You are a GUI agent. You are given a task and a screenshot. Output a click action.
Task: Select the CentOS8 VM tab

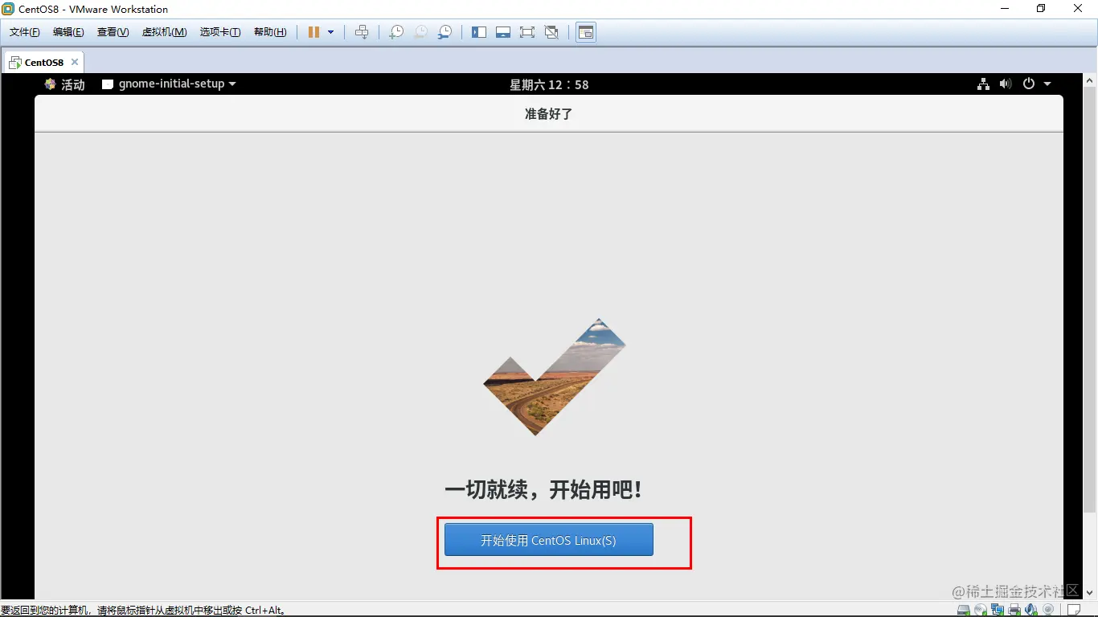[x=43, y=62]
